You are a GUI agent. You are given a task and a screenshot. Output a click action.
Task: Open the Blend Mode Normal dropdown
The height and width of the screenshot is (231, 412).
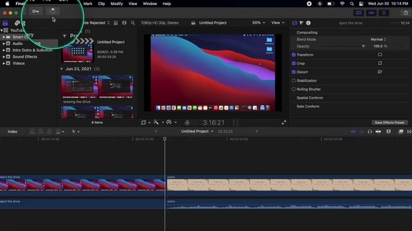[x=378, y=39]
